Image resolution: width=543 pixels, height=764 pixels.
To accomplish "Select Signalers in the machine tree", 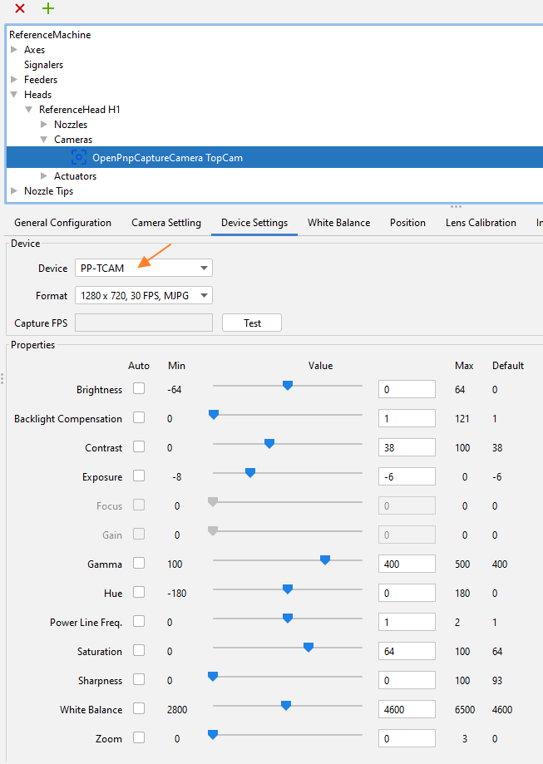I will pos(43,65).
